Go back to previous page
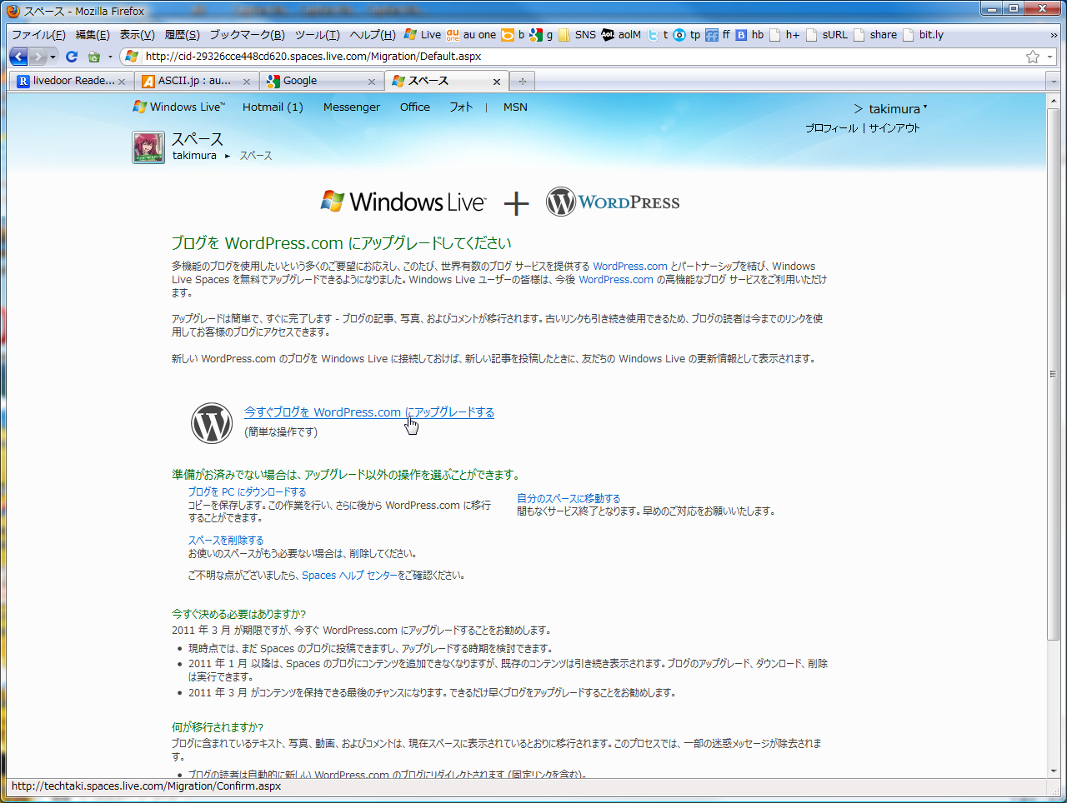 (x=18, y=57)
